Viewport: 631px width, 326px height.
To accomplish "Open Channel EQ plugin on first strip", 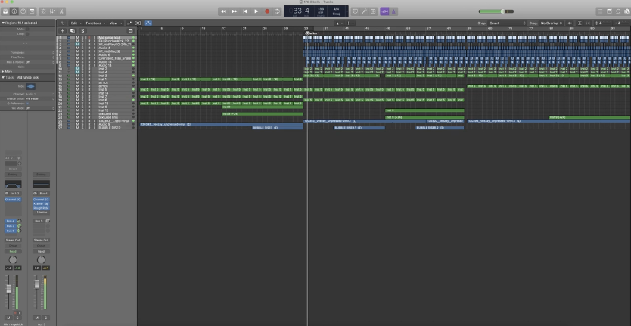I will (13, 200).
